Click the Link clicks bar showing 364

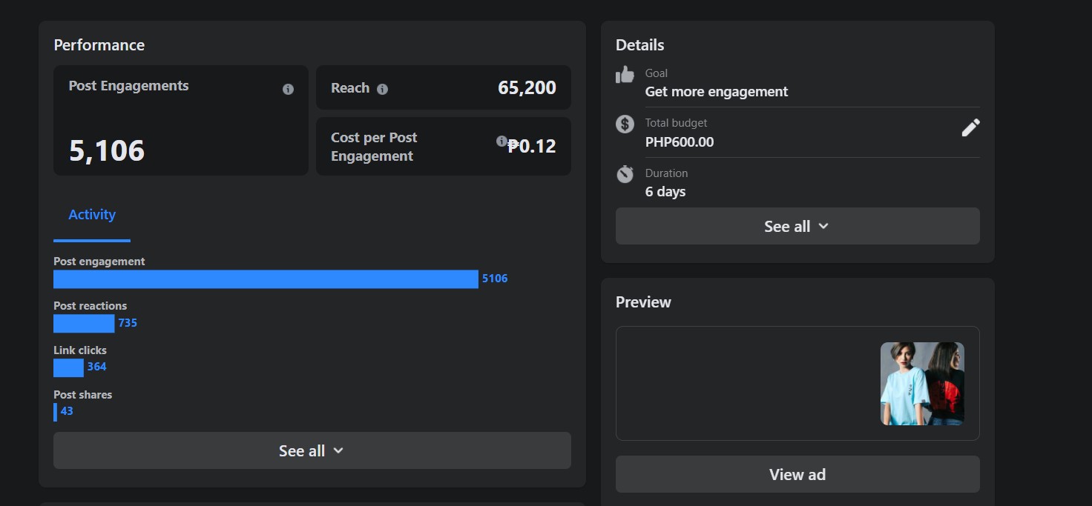tap(68, 368)
